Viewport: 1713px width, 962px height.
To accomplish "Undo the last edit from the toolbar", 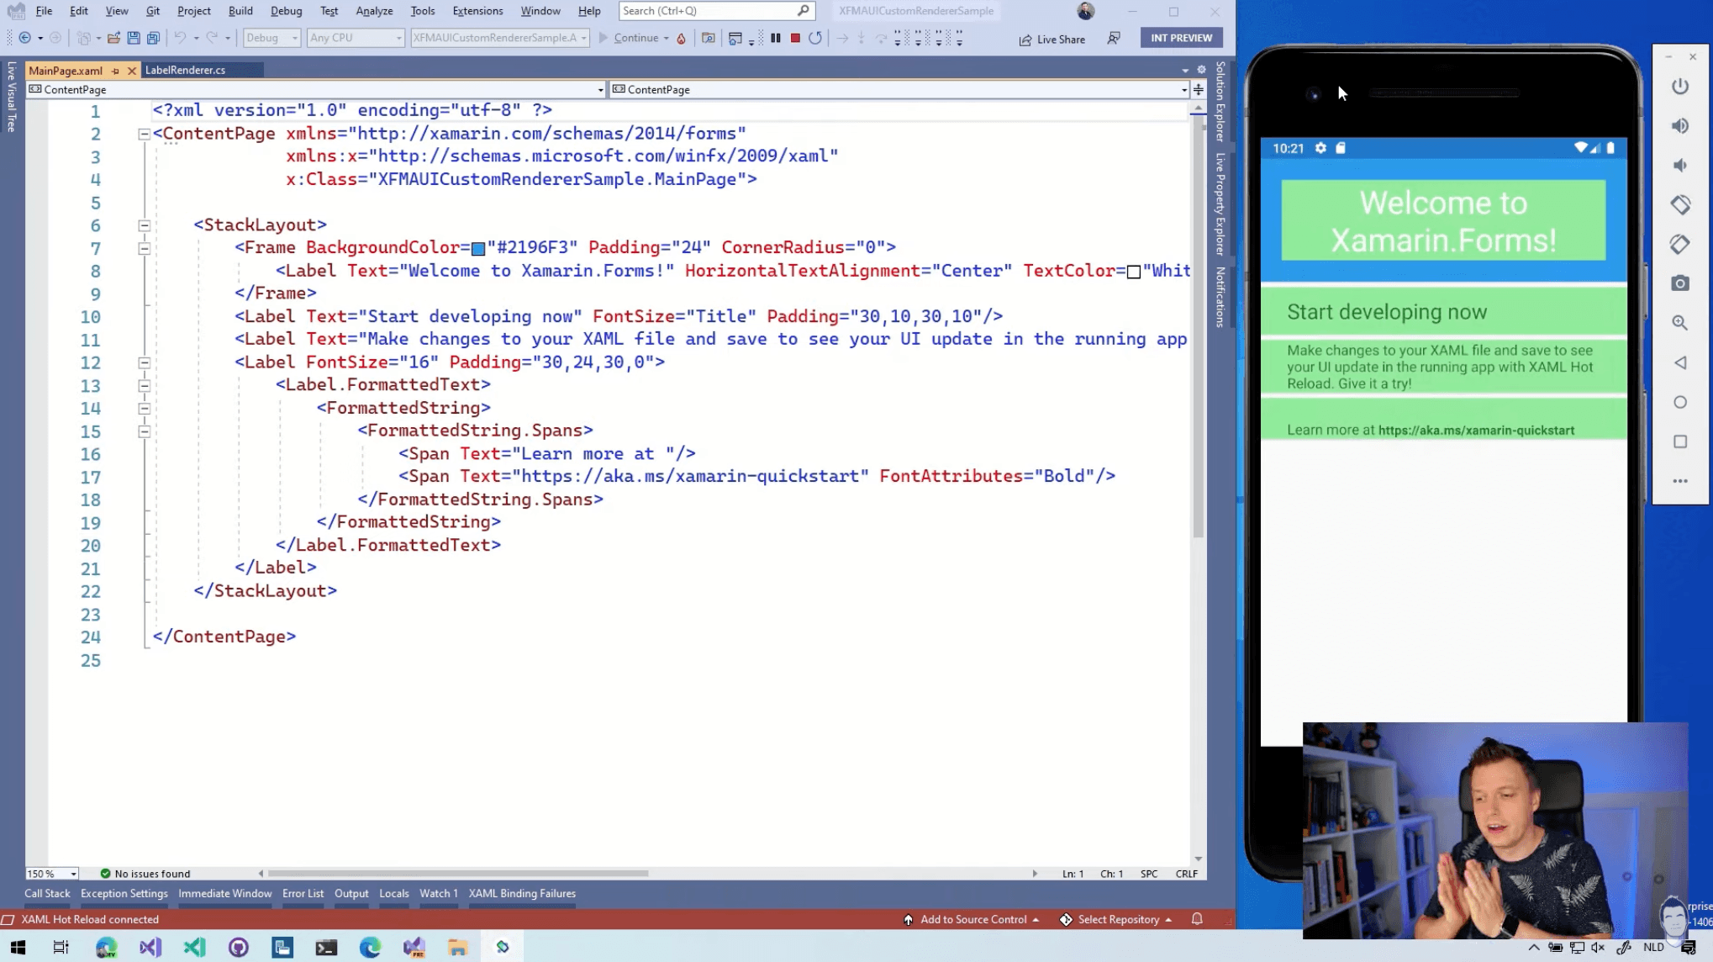I will pos(180,38).
